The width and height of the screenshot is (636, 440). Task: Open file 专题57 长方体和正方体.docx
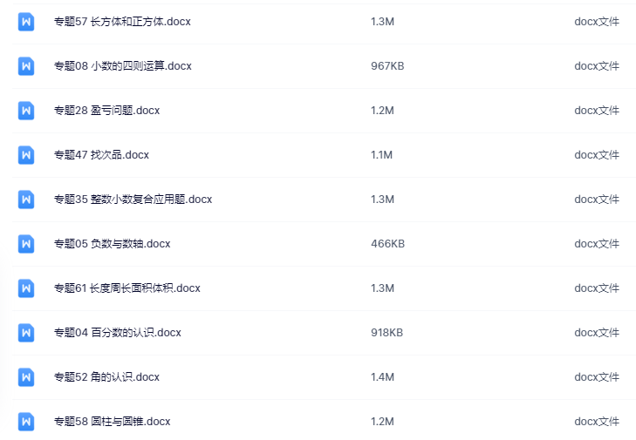tap(122, 22)
